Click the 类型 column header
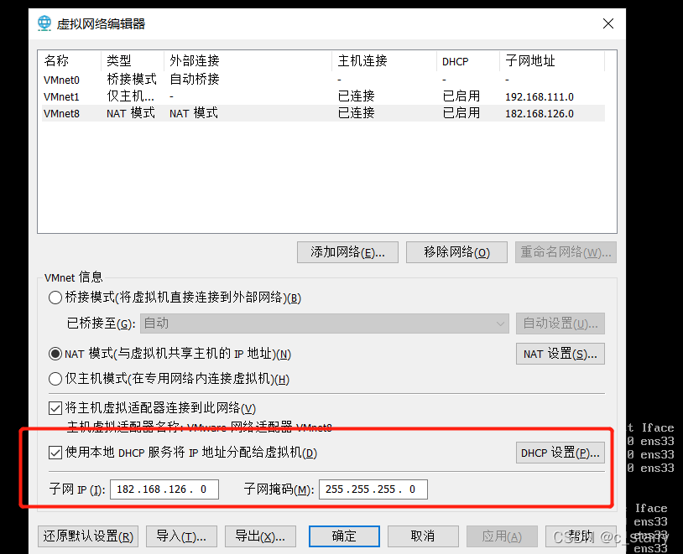 [133, 61]
